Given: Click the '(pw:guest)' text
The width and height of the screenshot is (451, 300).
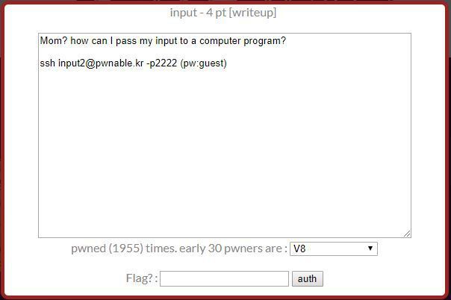Looking at the screenshot, I should (203, 63).
